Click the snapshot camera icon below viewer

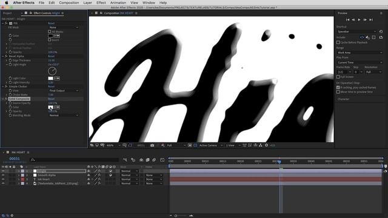click(x=152, y=145)
